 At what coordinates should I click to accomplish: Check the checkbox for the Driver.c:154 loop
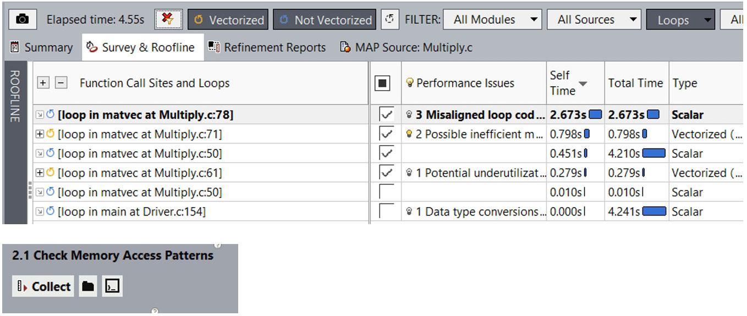point(387,212)
